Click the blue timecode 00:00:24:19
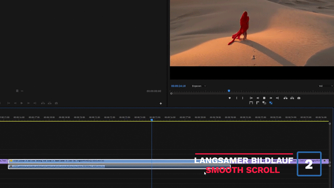334x188 pixels. click(178, 86)
